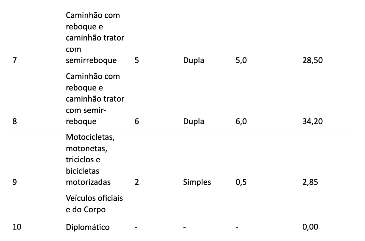Click the row number 9 cell
Screen dimensions: 365x241
click(15, 182)
